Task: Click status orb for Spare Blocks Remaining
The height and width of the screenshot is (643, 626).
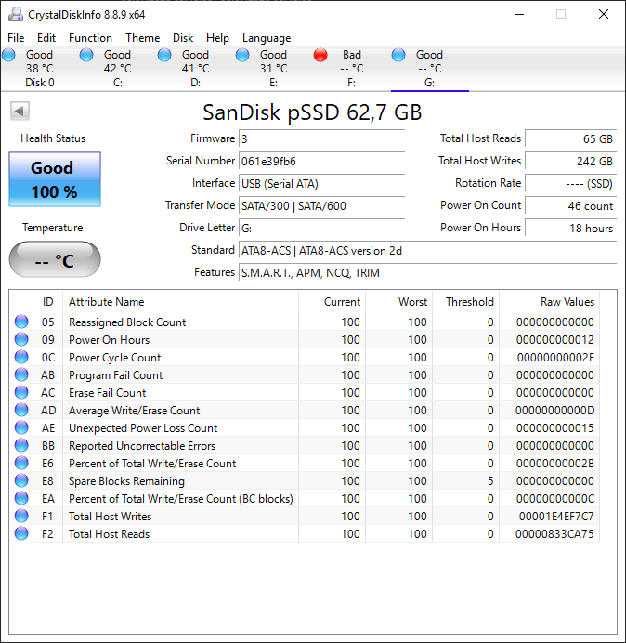Action: pyautogui.click(x=21, y=480)
